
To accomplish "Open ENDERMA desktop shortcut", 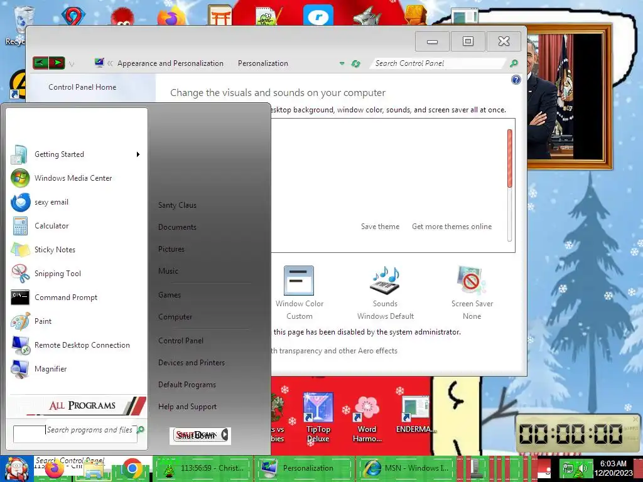I will point(414,415).
